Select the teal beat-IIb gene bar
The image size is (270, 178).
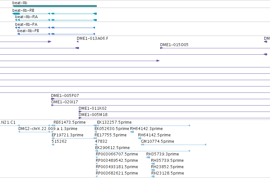coord(55,6)
